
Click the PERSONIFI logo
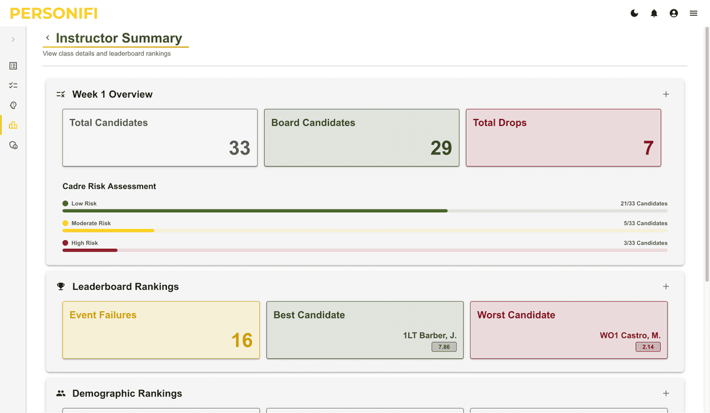coord(54,13)
